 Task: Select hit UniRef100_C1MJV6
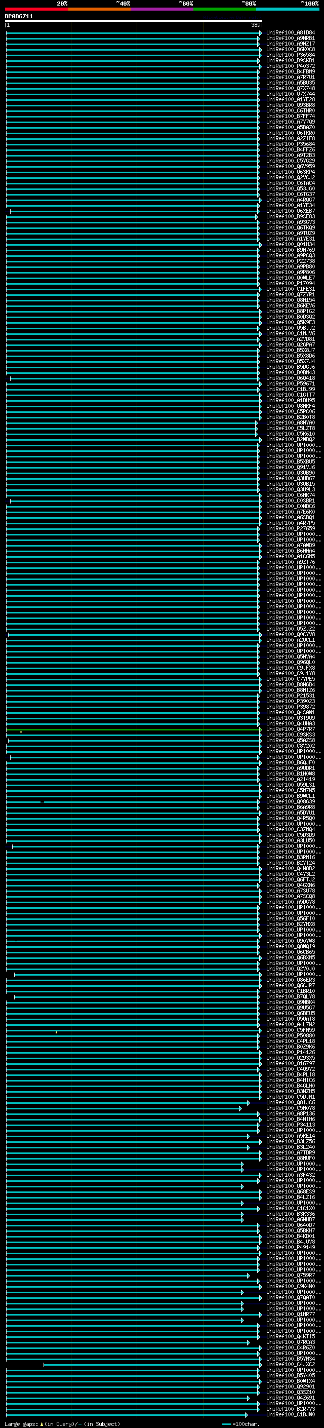290,334
